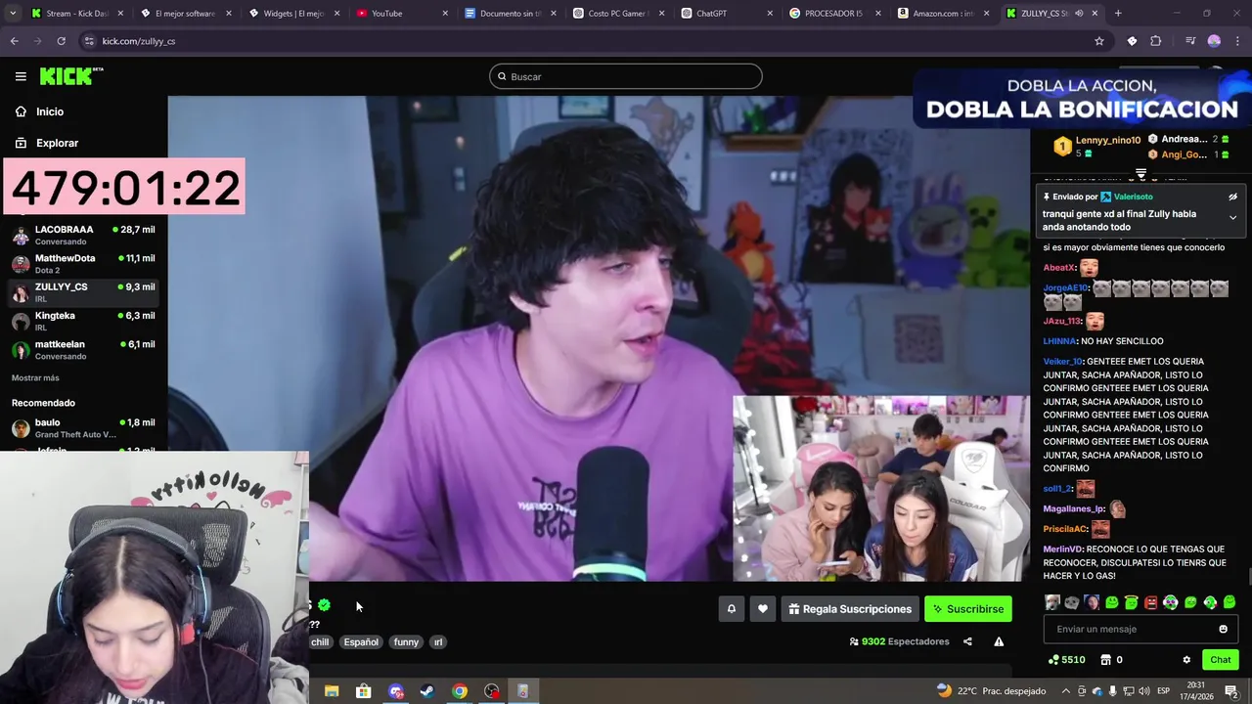Image resolution: width=1252 pixels, height=704 pixels.
Task: Open the channel points 5510 balance
Action: click(x=1066, y=660)
